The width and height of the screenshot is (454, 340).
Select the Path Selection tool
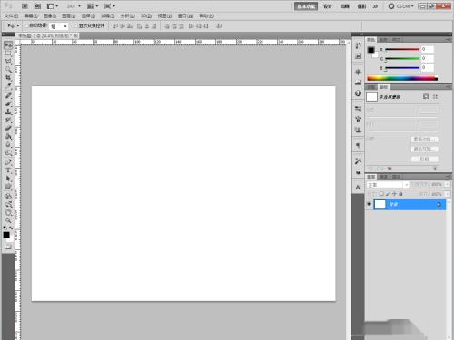(8, 179)
